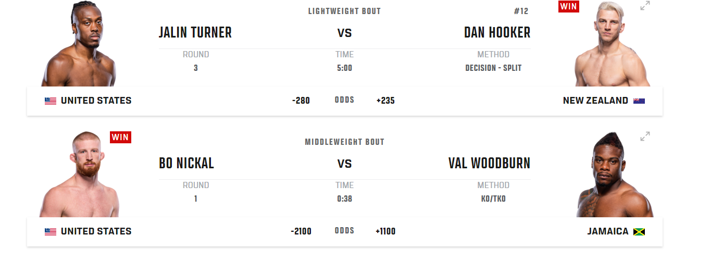Click the +1100 odds for Woodburn

(385, 231)
